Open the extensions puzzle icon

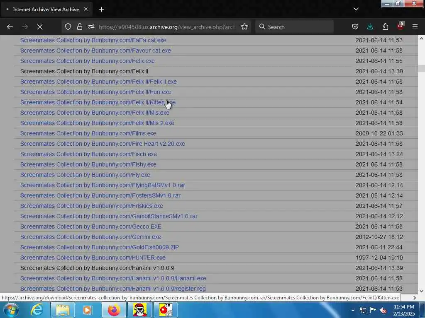pos(385,26)
